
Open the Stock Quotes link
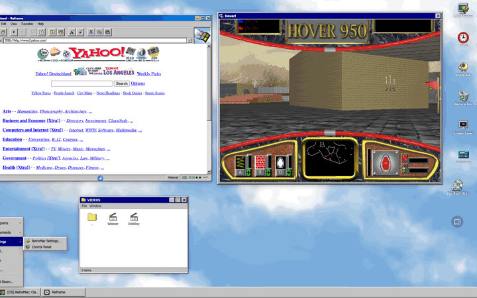132,93
